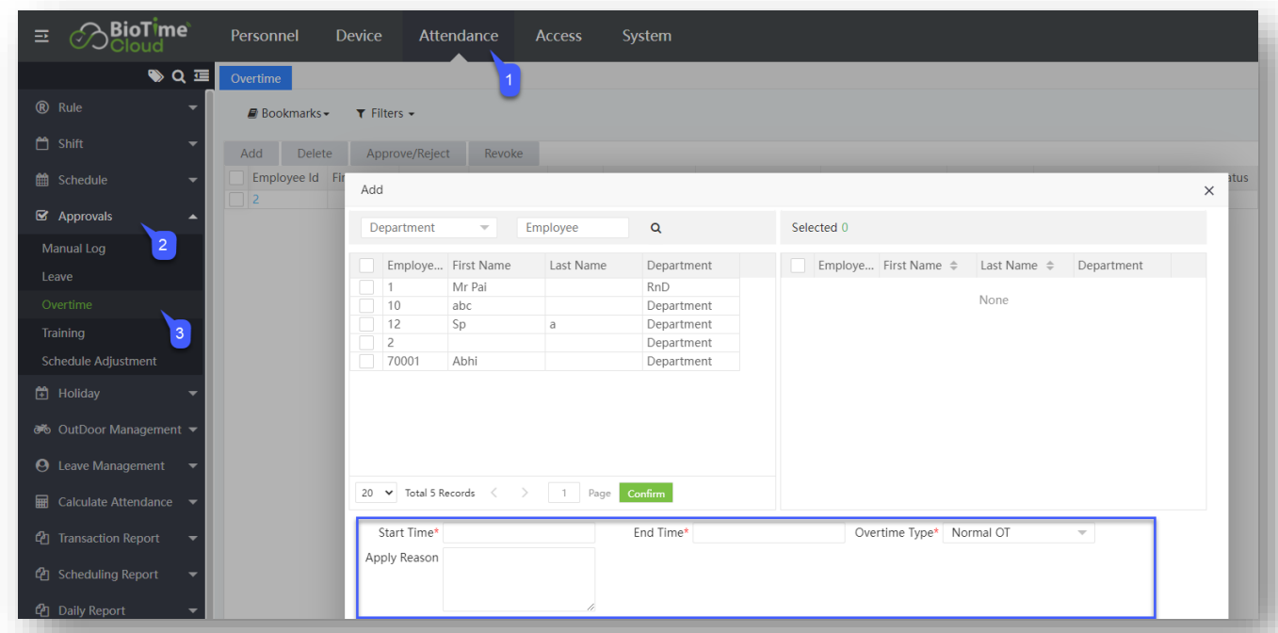Click the employee search magnifier in Add dialog

coord(656,228)
